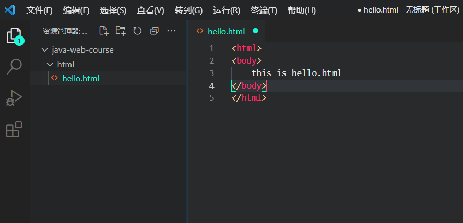The image size is (463, 223).
Task: Open the Extensions view
Action: (14, 129)
